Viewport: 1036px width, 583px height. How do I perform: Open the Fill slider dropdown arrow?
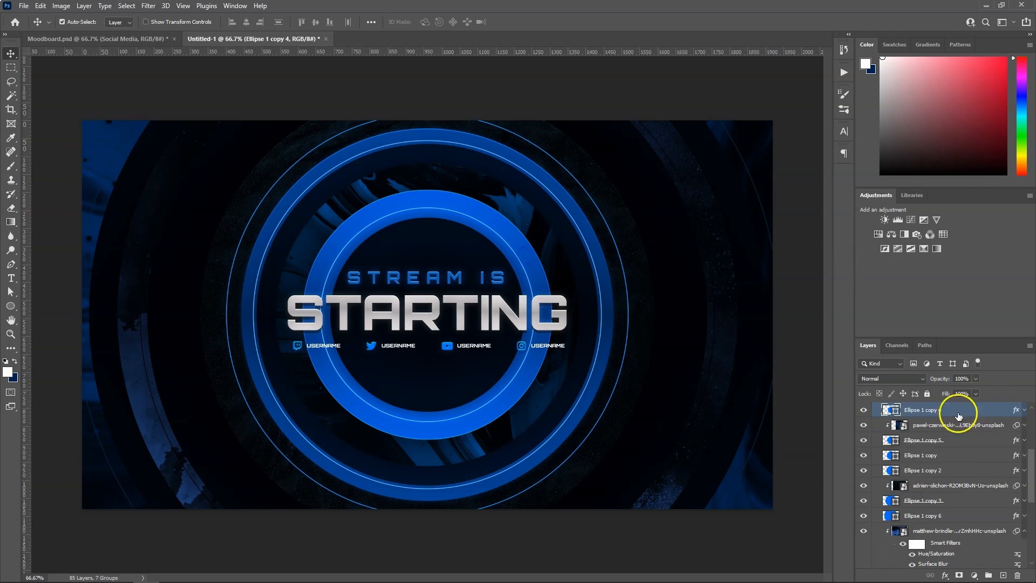point(976,394)
